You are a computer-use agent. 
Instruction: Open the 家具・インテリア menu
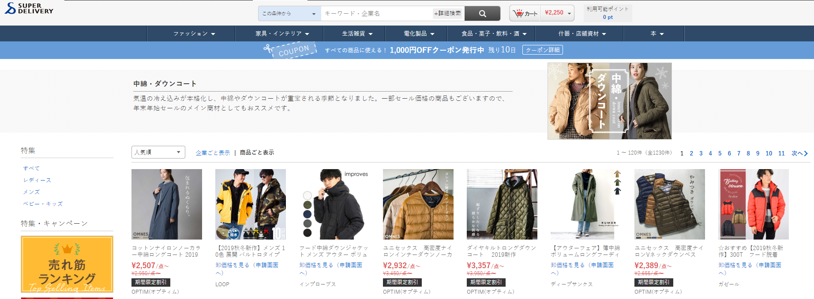click(282, 34)
